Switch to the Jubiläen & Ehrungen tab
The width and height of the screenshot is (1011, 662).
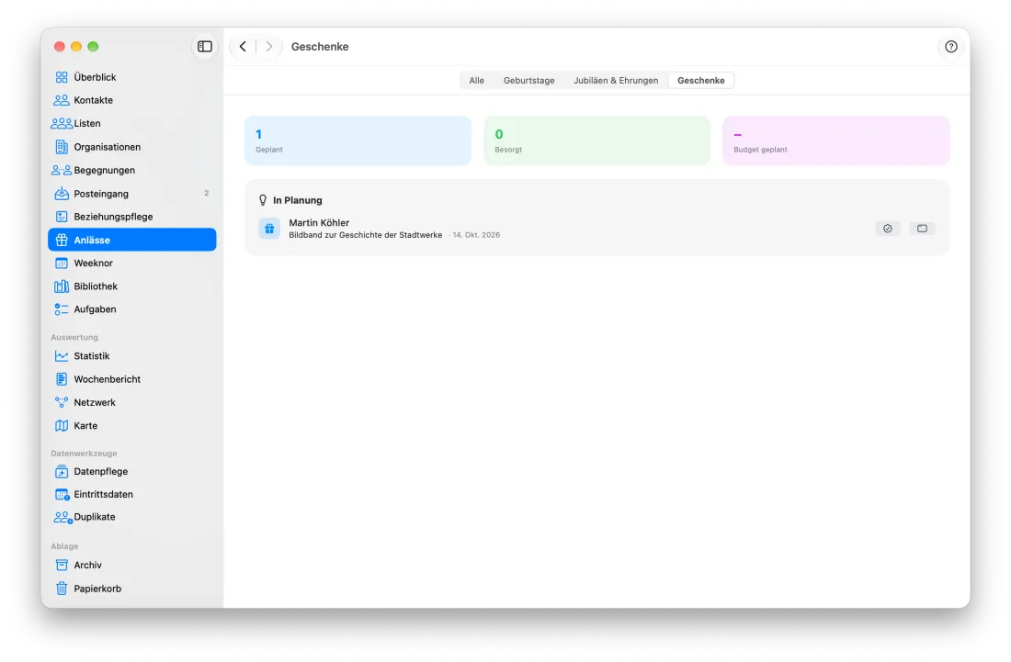(x=616, y=81)
